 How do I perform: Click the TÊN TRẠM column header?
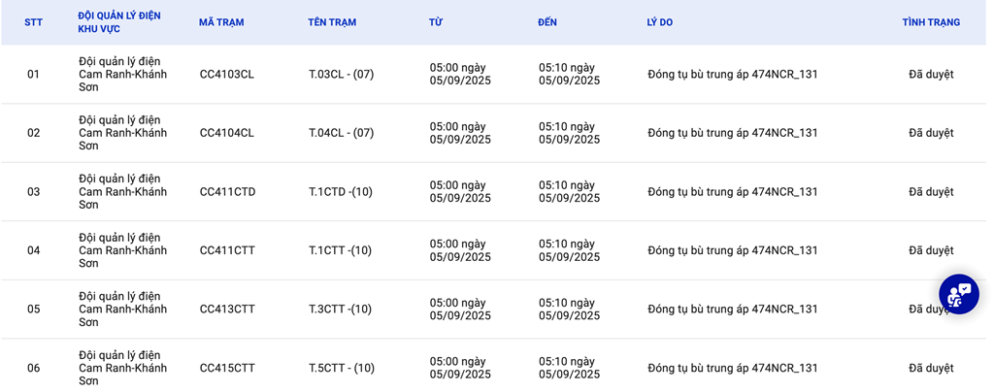[332, 22]
